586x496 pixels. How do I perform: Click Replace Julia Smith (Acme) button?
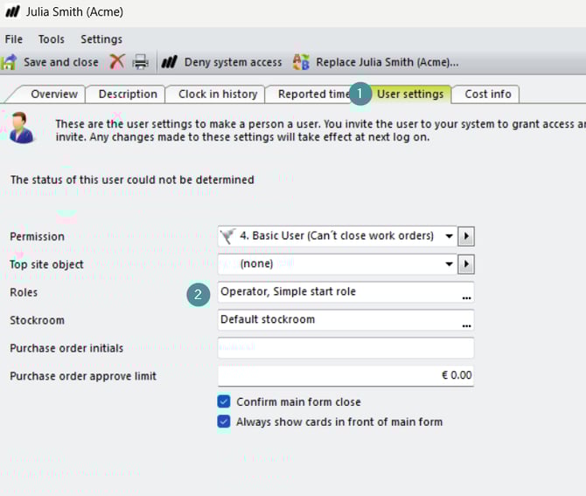(375, 62)
